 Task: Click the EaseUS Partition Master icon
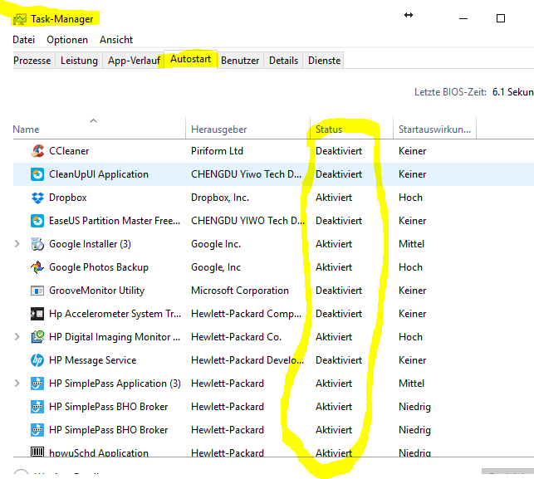[37, 221]
